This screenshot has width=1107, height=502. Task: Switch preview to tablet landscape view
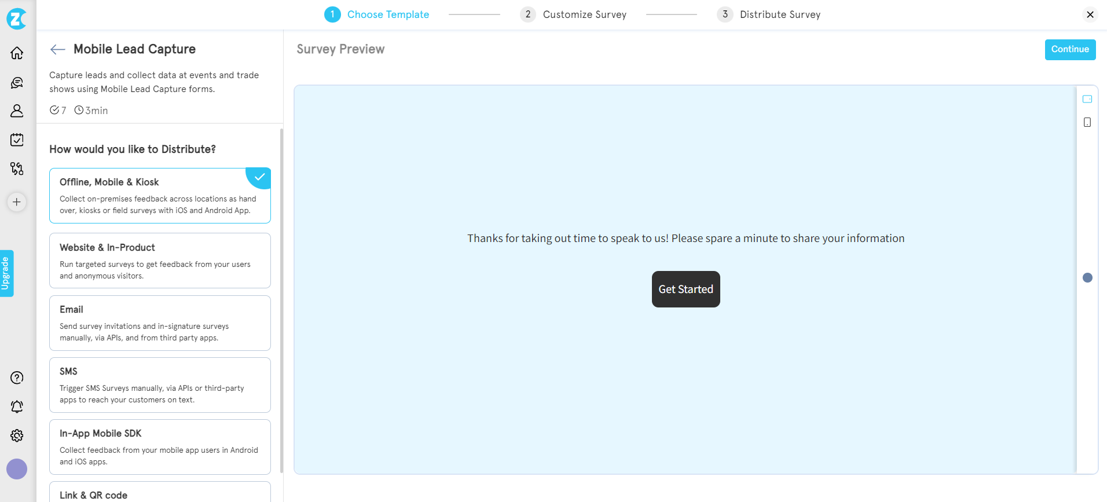(x=1087, y=99)
